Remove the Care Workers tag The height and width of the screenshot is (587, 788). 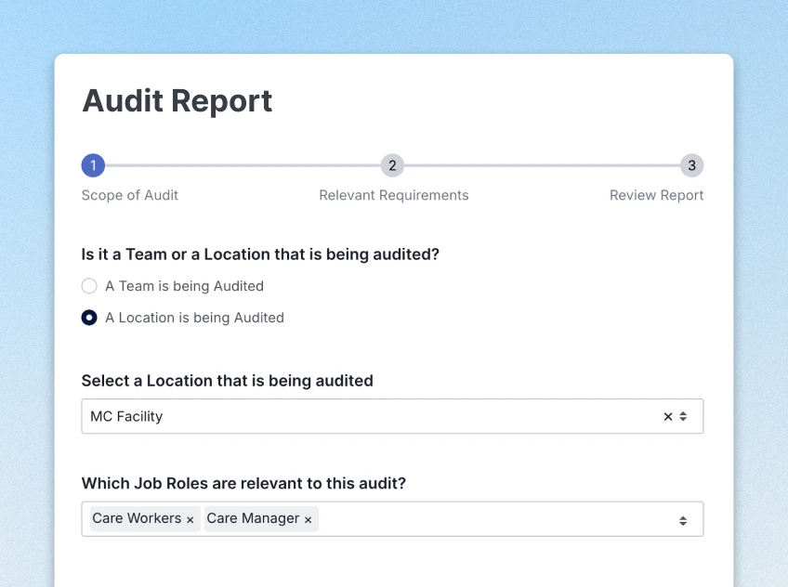pyautogui.click(x=190, y=520)
